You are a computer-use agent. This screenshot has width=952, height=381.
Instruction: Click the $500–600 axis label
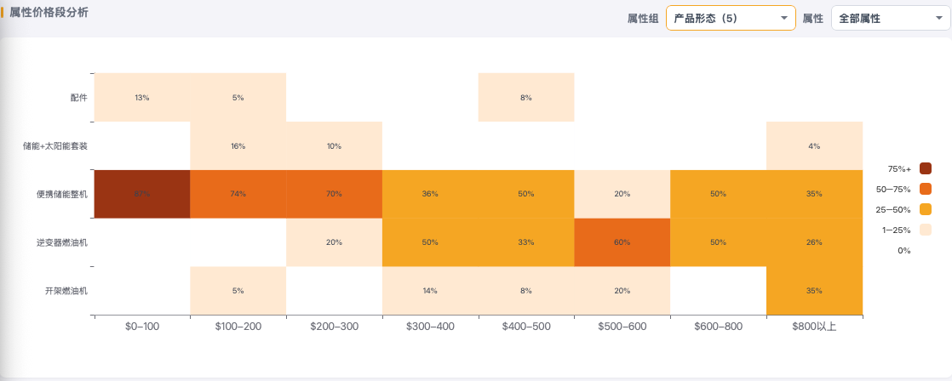pyautogui.click(x=622, y=327)
